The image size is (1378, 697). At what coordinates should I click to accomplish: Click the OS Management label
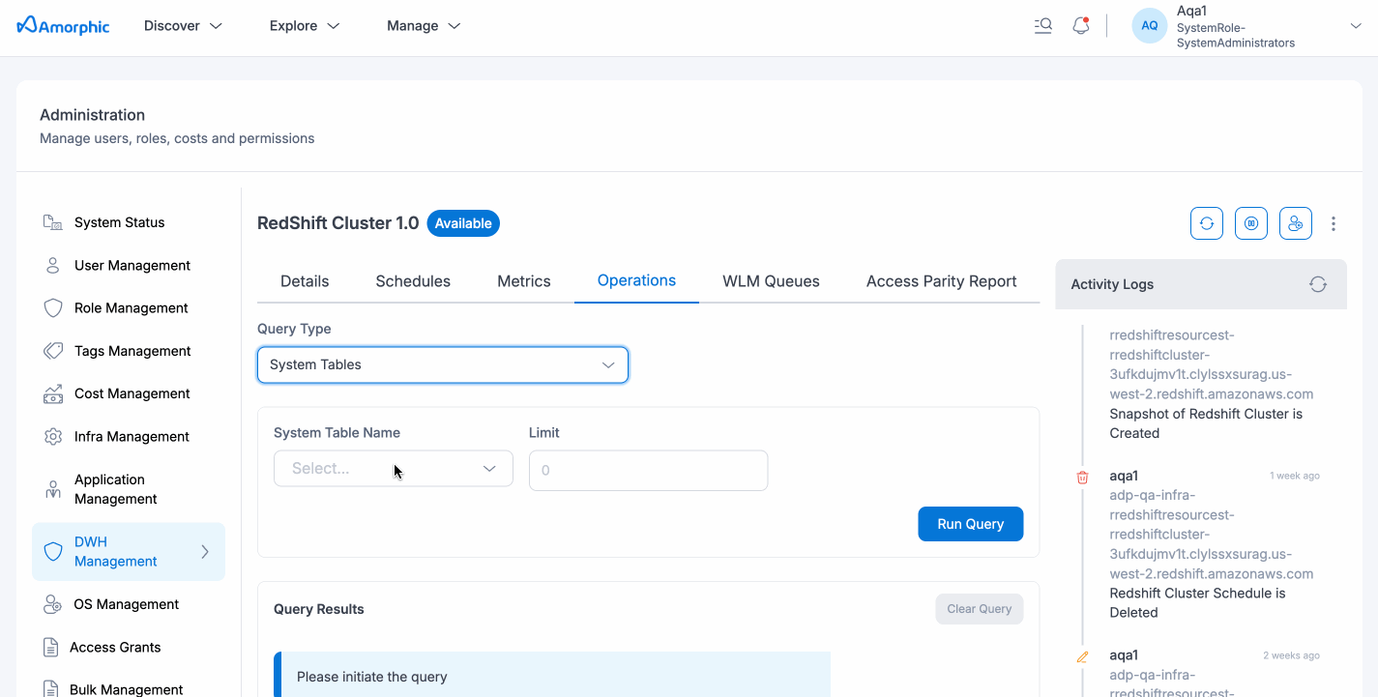(127, 604)
